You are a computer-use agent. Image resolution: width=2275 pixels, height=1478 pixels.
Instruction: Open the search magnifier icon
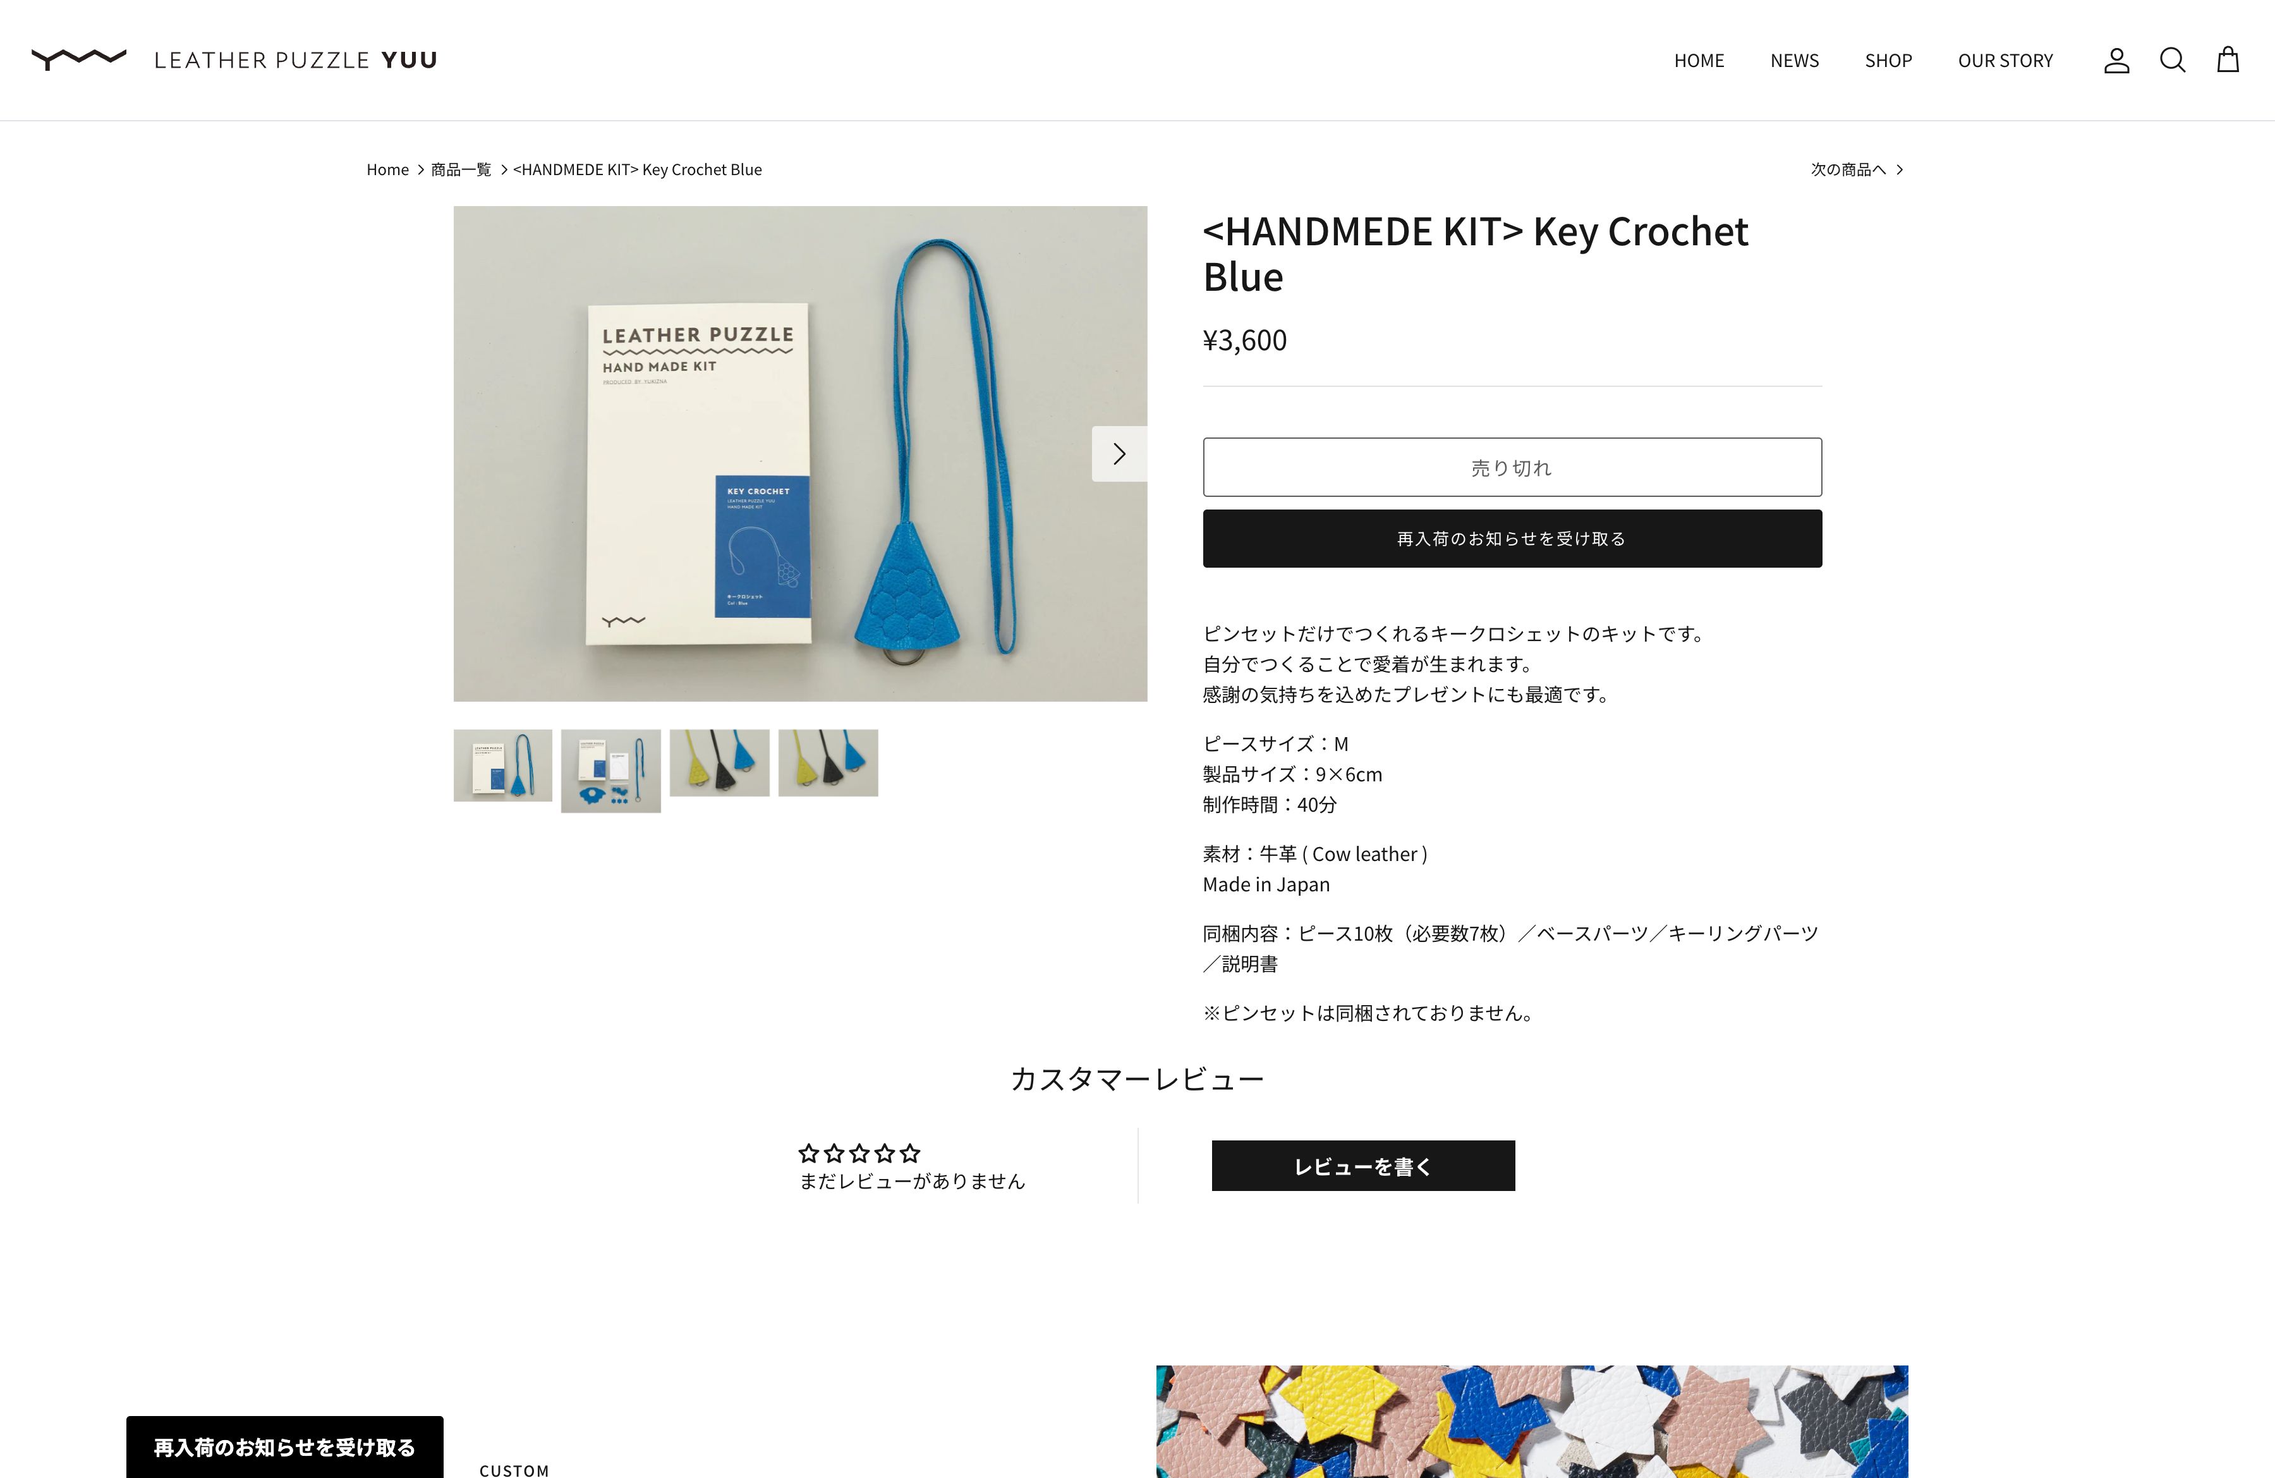[x=2173, y=60]
